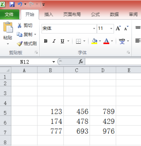Click the redo arrow icon
This screenshot has width=141, height=146.
pyautogui.click(x=31, y=4)
